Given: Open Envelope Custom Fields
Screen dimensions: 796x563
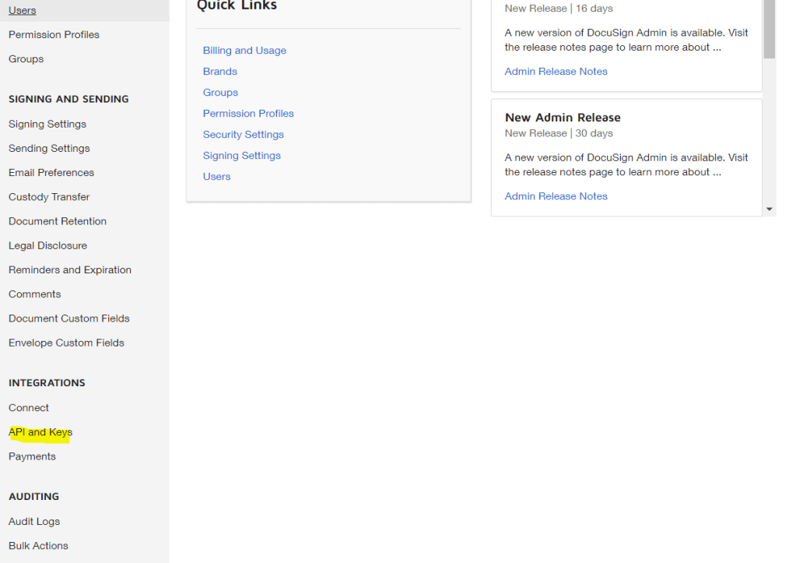Looking at the screenshot, I should (x=66, y=343).
